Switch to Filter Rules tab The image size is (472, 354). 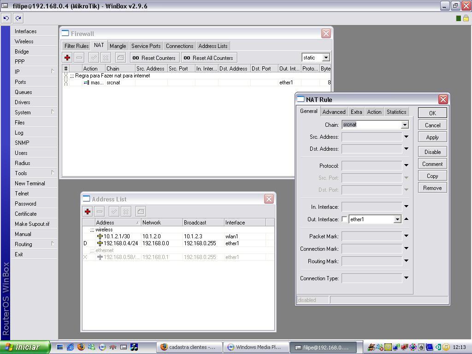click(77, 46)
